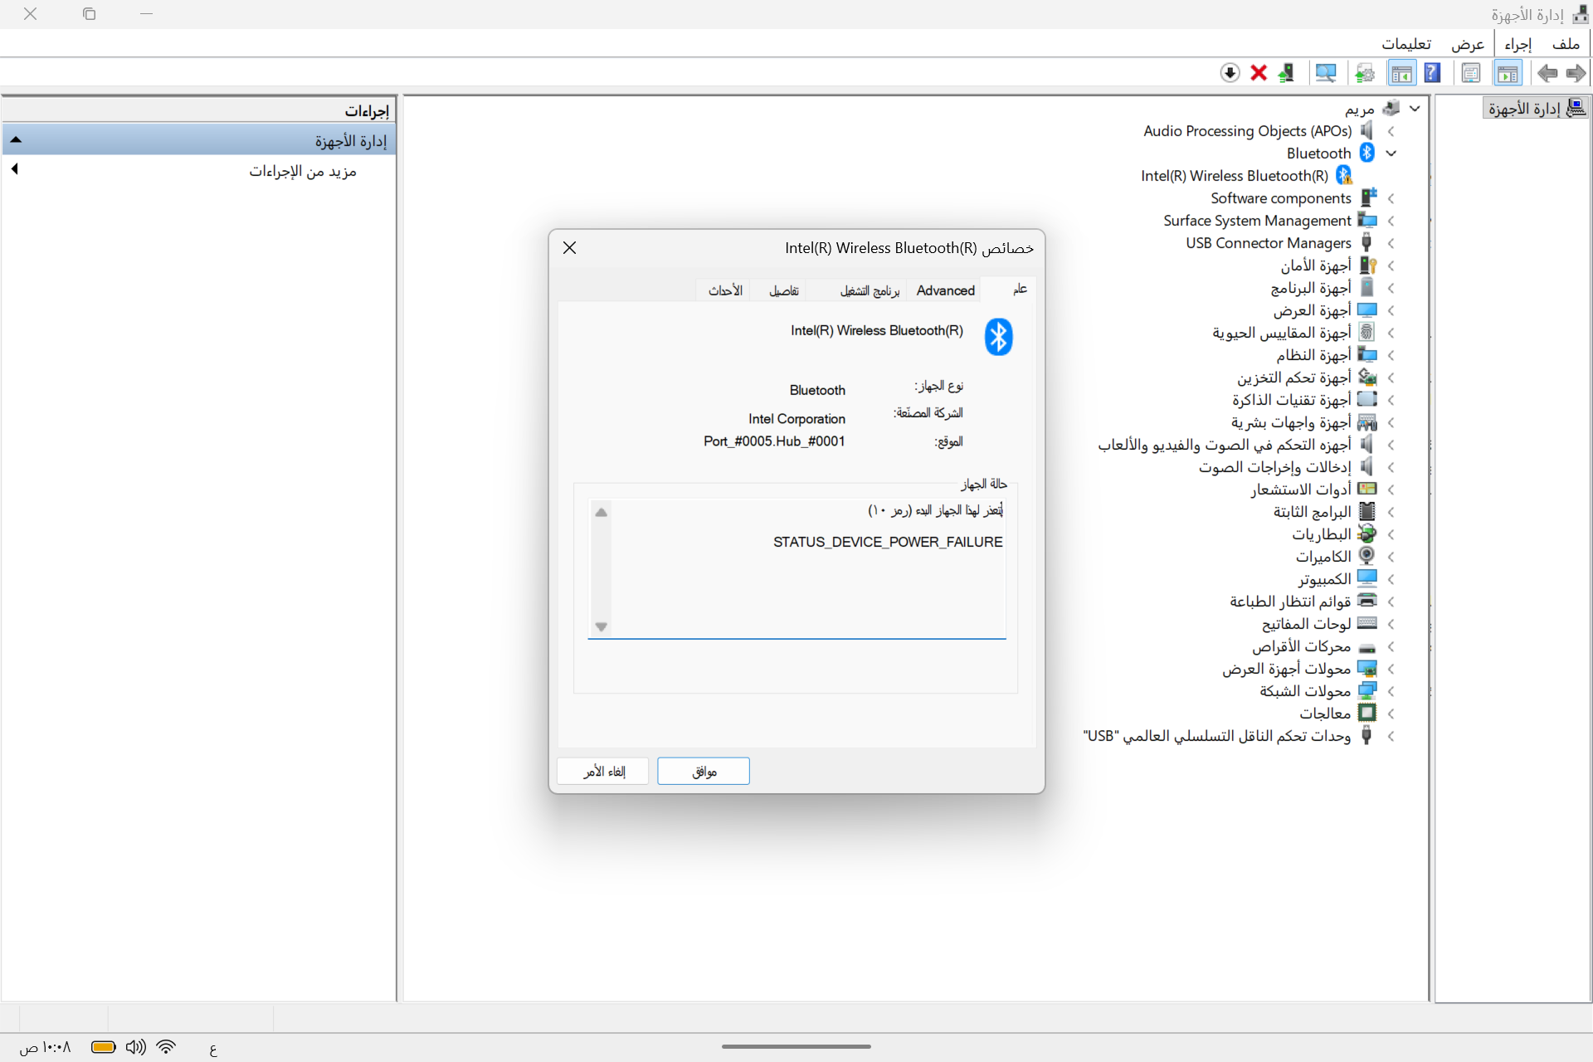The height and width of the screenshot is (1062, 1593).
Task: Switch to the الأحداث events tab
Action: pos(725,290)
